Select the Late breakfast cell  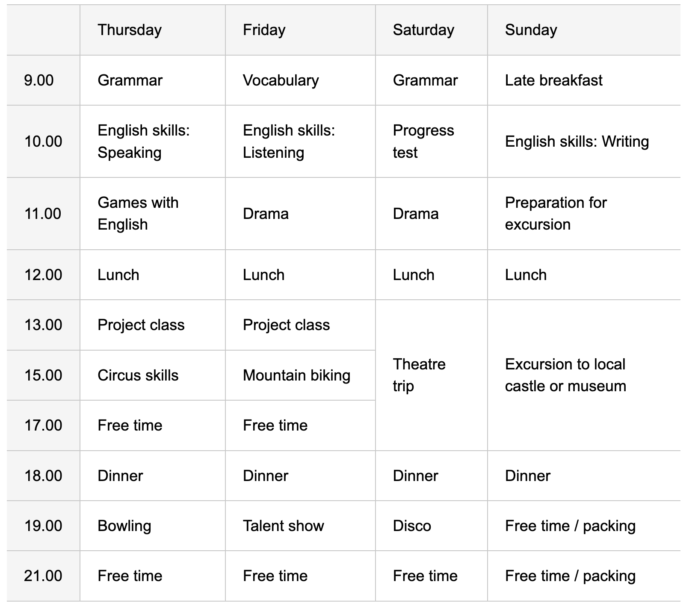553,80
